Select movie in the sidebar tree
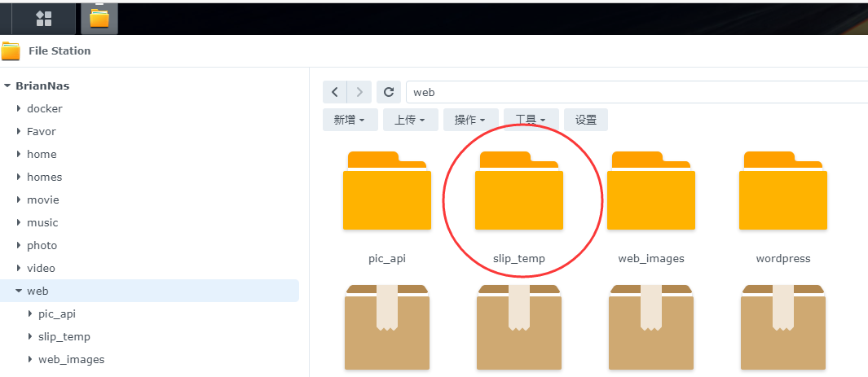This screenshot has height=377, width=868. [x=43, y=199]
